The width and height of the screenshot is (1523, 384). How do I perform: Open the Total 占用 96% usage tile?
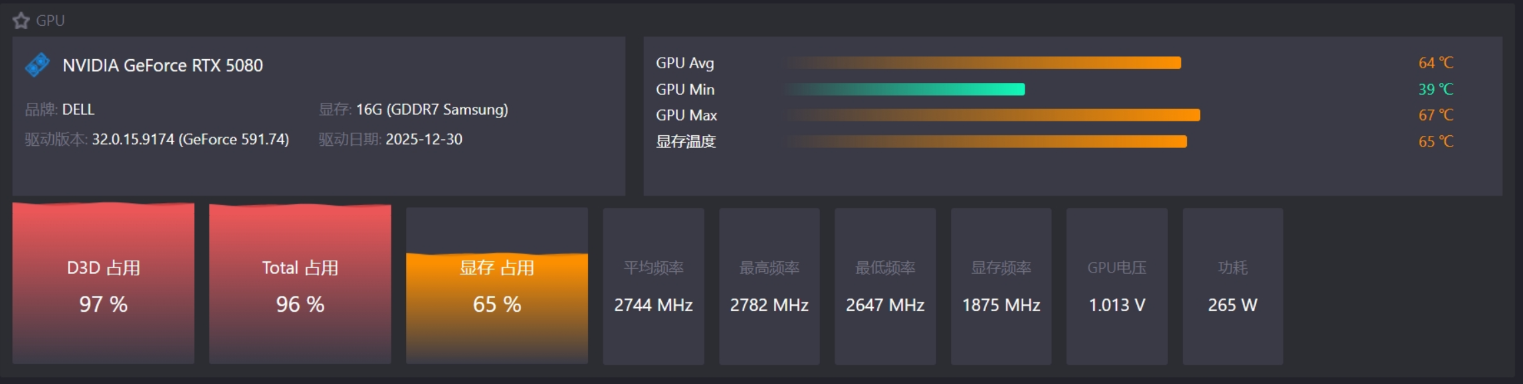point(300,285)
